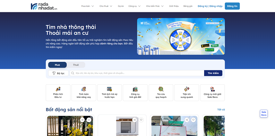The image size is (275, 136).
Task: Select the Mua toggle tab
Action: coord(57,65)
